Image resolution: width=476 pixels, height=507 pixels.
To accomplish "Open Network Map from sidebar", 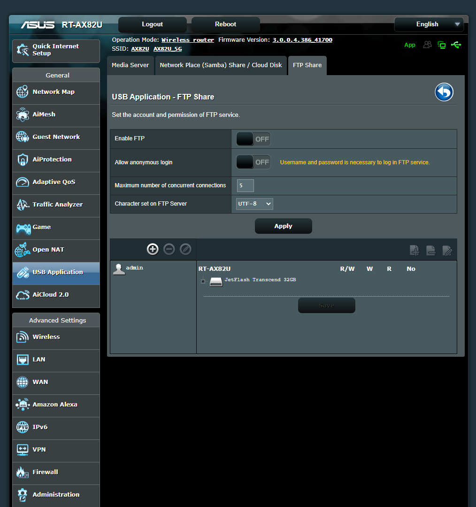I will [56, 93].
